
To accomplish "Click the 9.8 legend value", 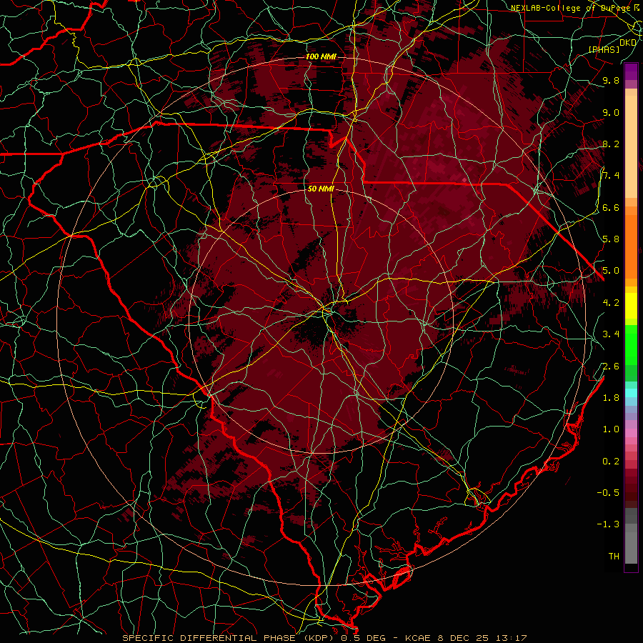I will [611, 81].
